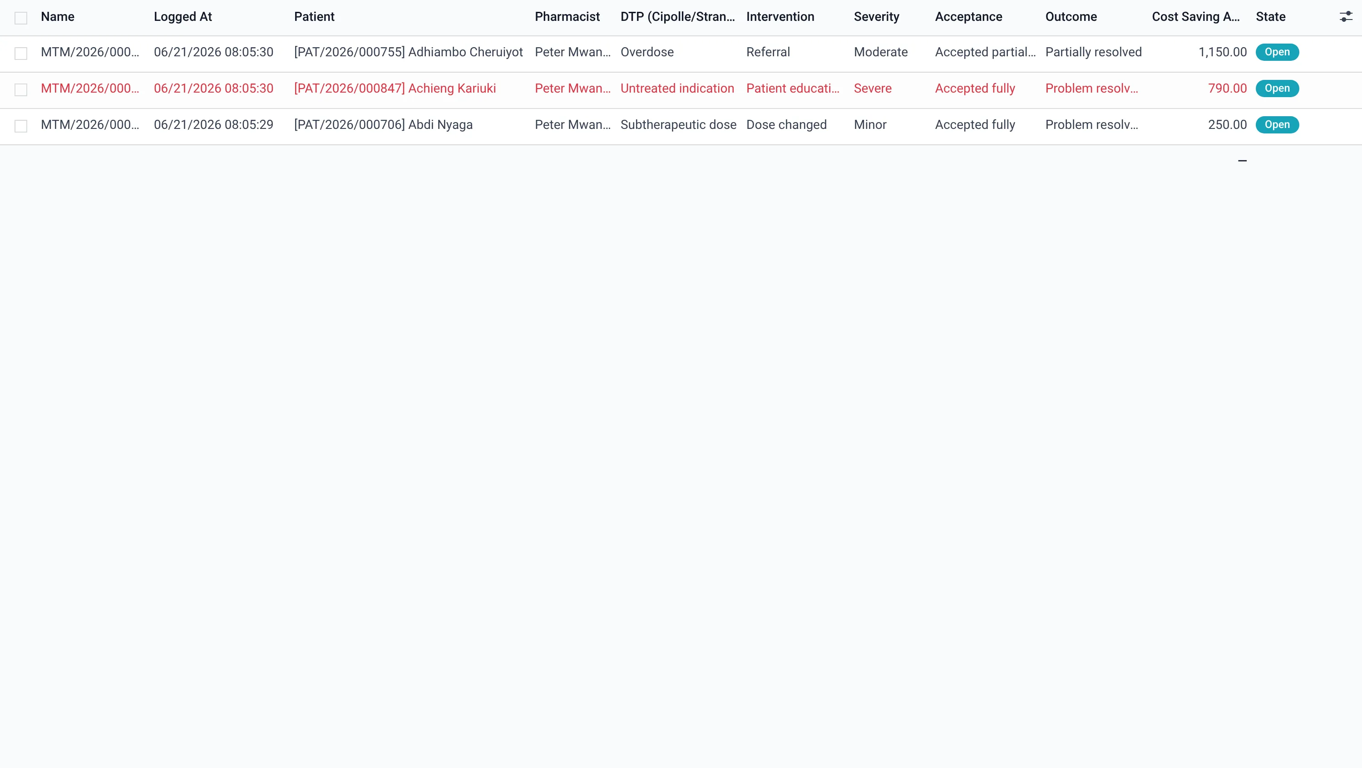
Task: Click Open state badge for Abdi Nyaga
Action: 1277,125
